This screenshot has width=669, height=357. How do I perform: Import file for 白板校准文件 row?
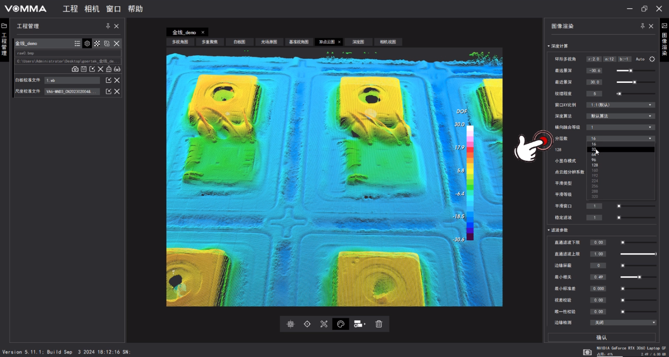[108, 80]
